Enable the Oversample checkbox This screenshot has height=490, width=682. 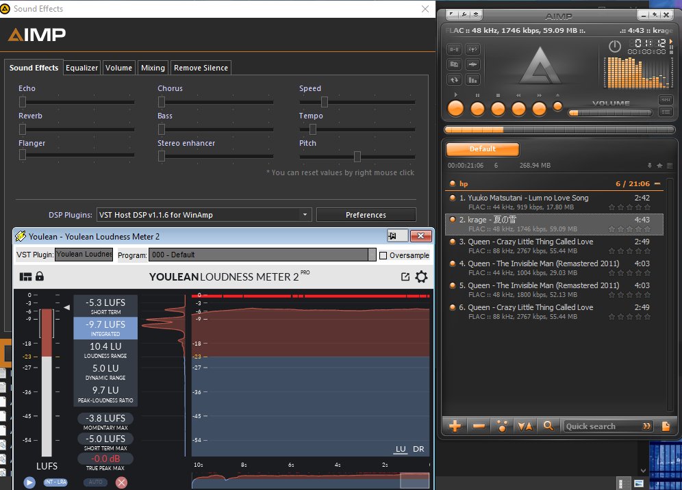(x=383, y=256)
